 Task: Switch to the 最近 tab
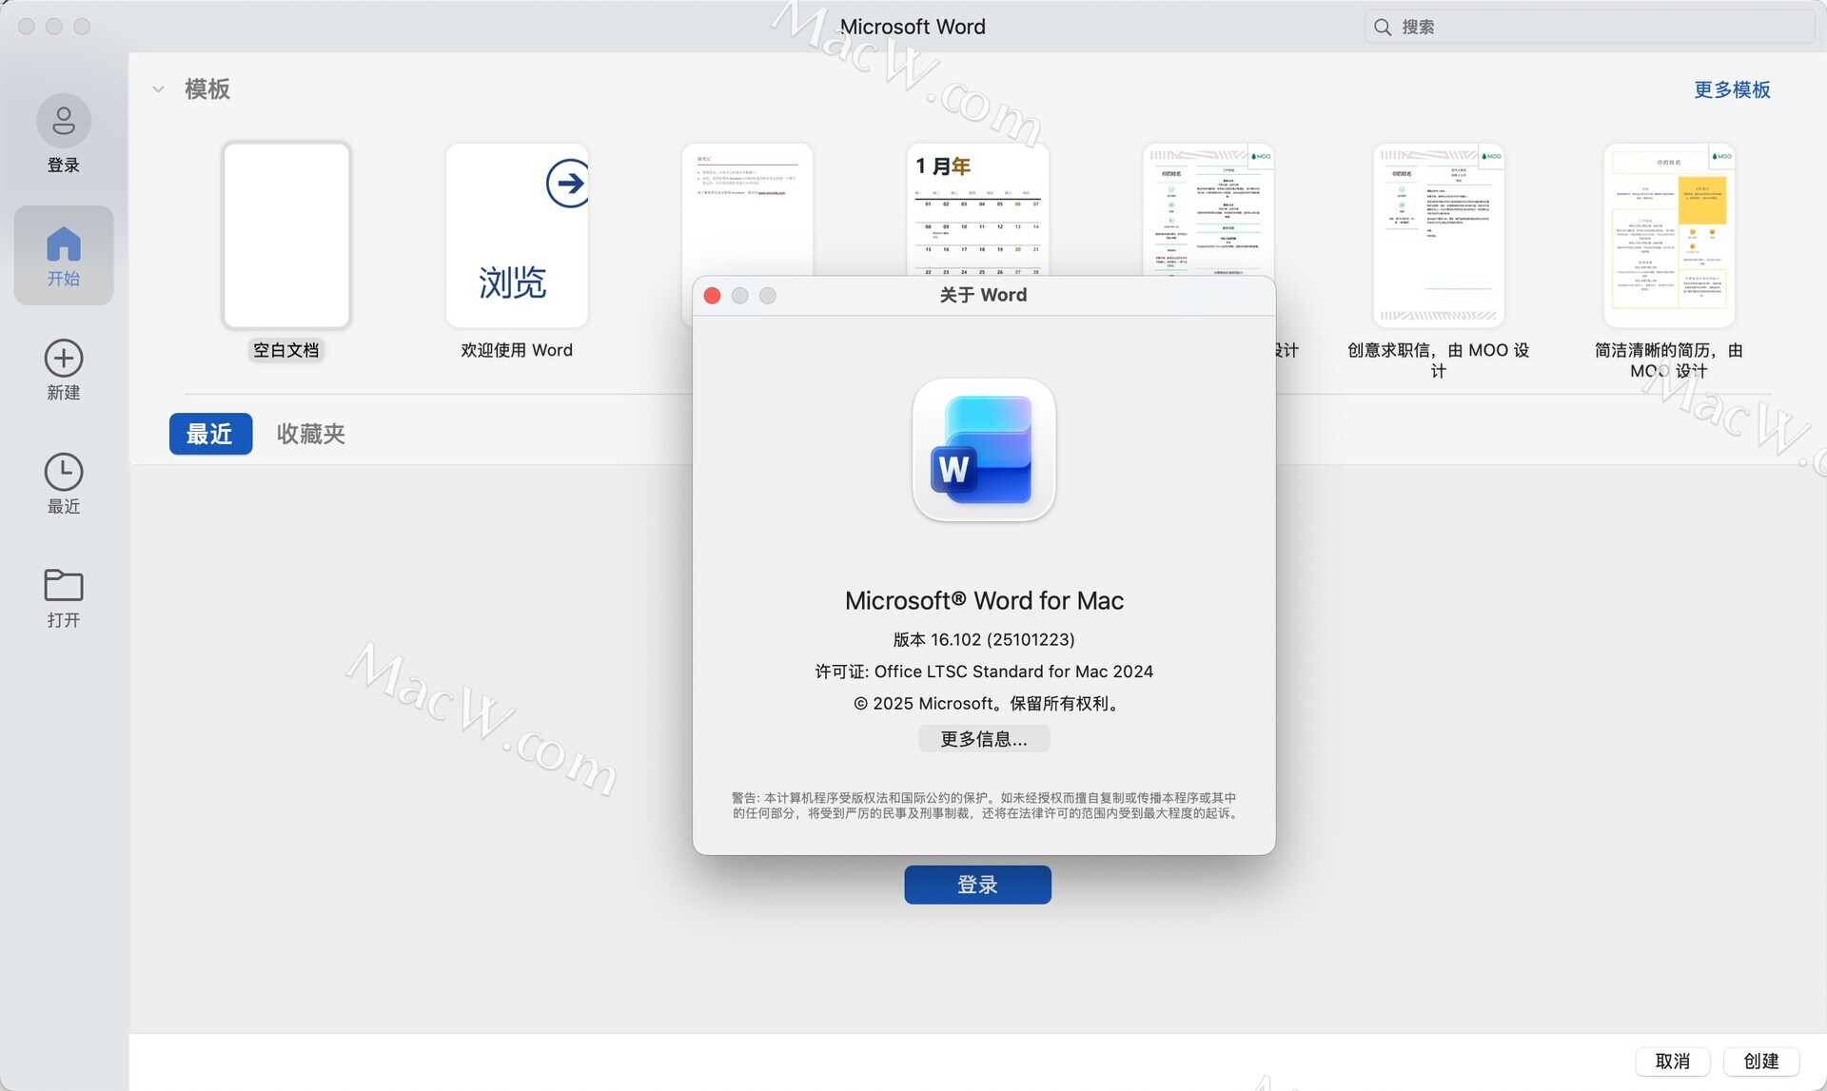(x=210, y=434)
